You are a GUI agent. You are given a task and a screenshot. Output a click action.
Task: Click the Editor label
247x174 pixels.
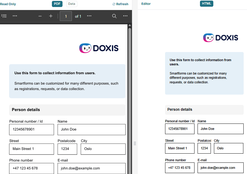click(146, 4)
